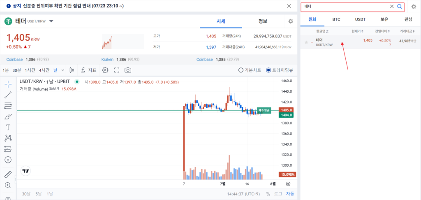Switch to the BTC market tab
421x200 pixels.
click(336, 19)
